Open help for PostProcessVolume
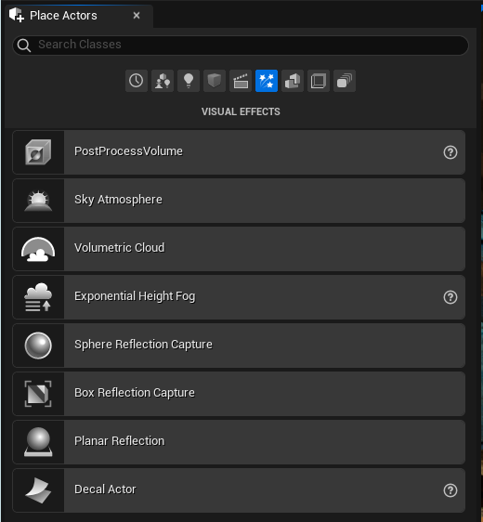Screen dimensions: 483x522 pos(450,152)
